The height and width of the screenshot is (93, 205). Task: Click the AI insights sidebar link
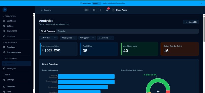(x=16, y=69)
